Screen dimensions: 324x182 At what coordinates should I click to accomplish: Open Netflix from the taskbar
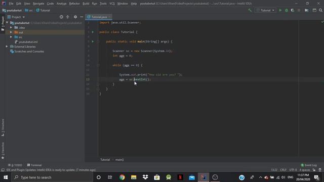(x=180, y=177)
